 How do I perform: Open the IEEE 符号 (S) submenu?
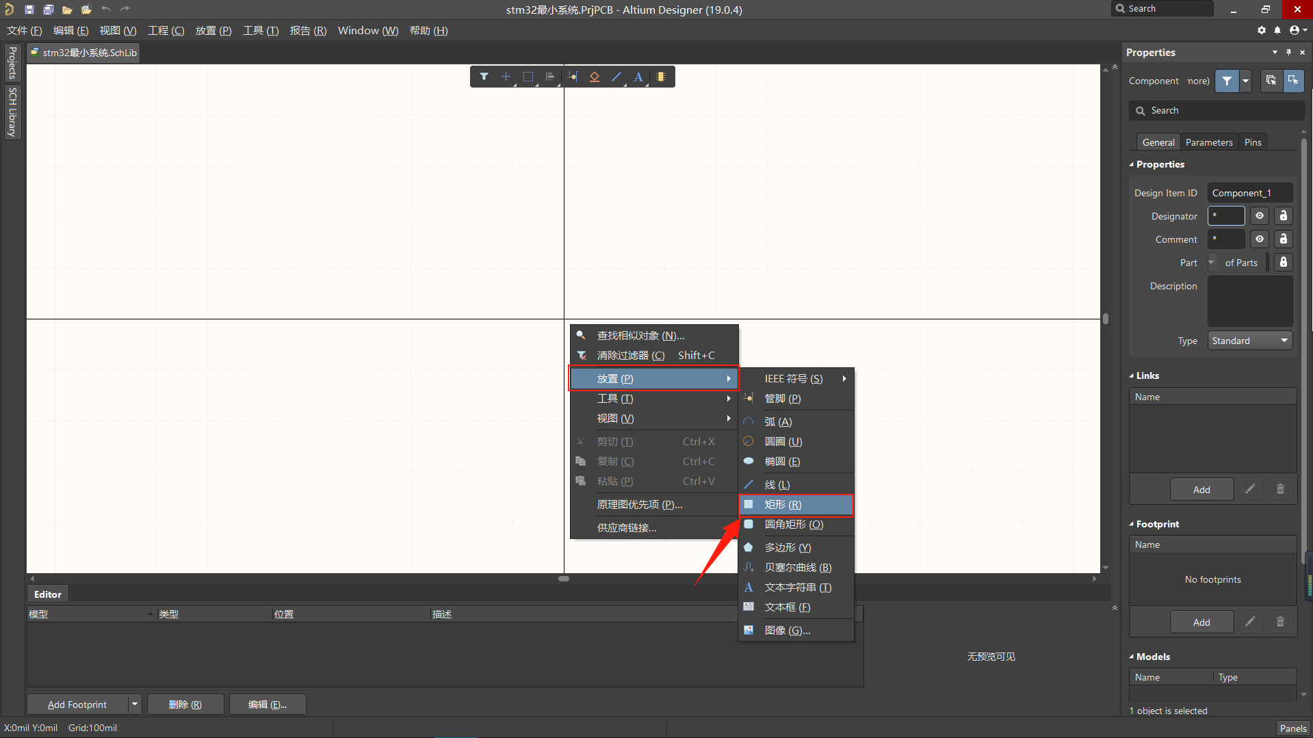click(x=796, y=379)
